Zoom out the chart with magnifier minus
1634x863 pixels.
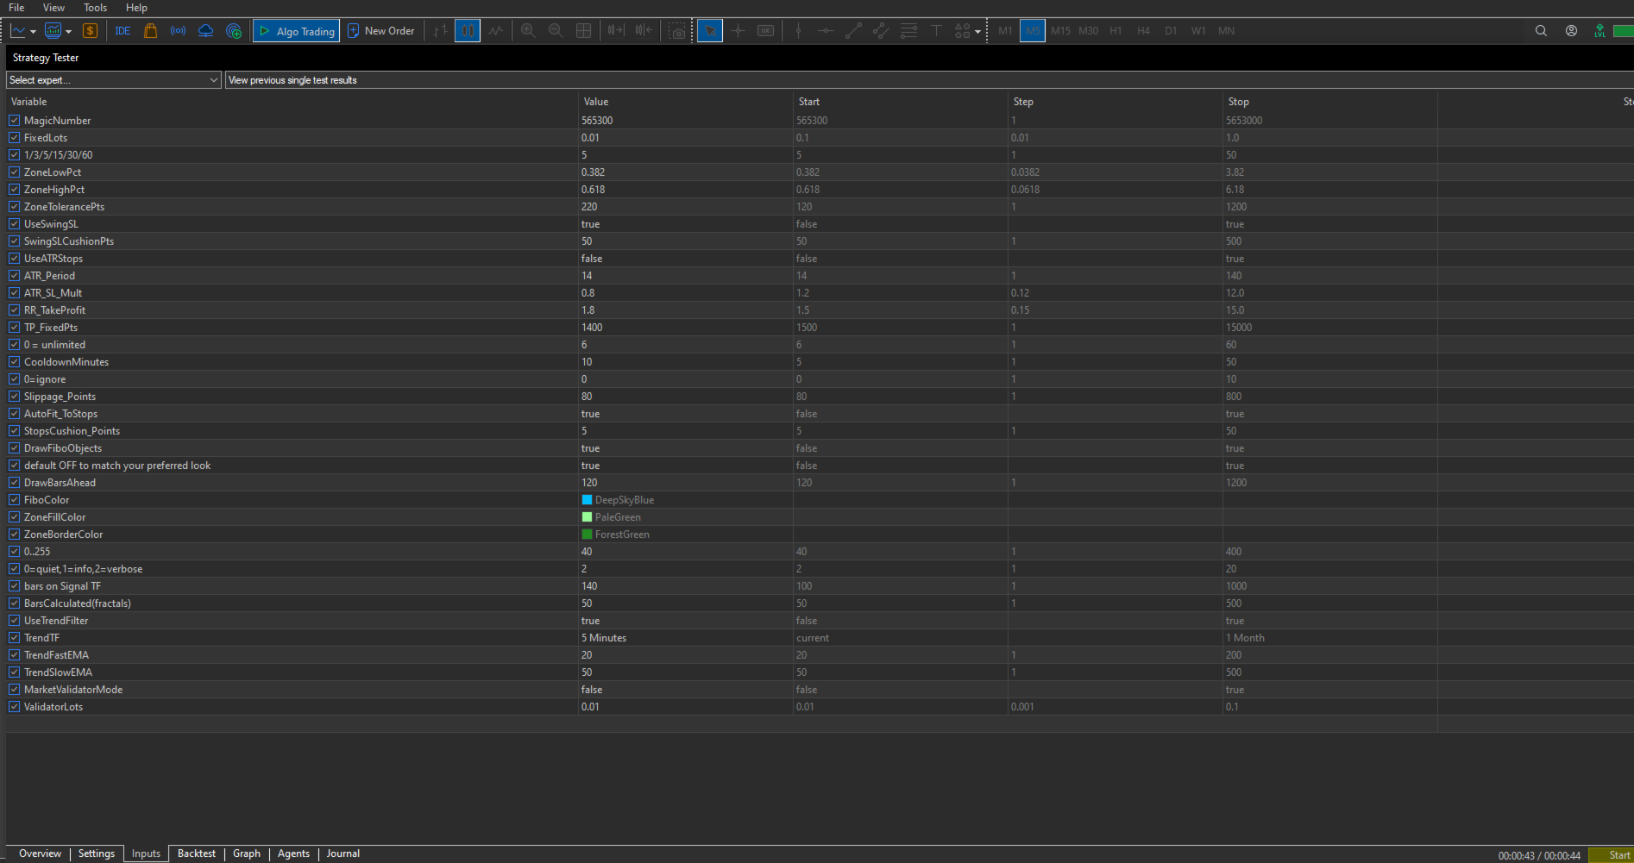(556, 31)
